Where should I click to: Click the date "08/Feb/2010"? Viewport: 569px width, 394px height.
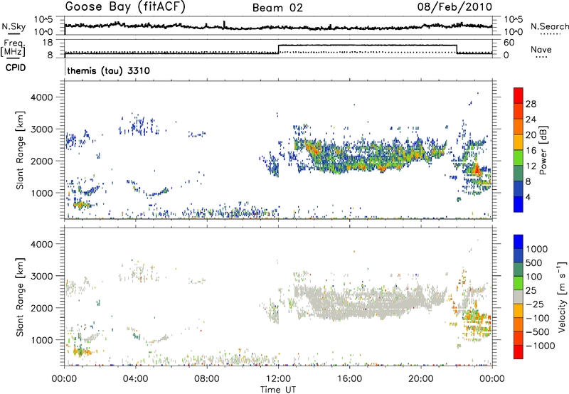click(454, 6)
